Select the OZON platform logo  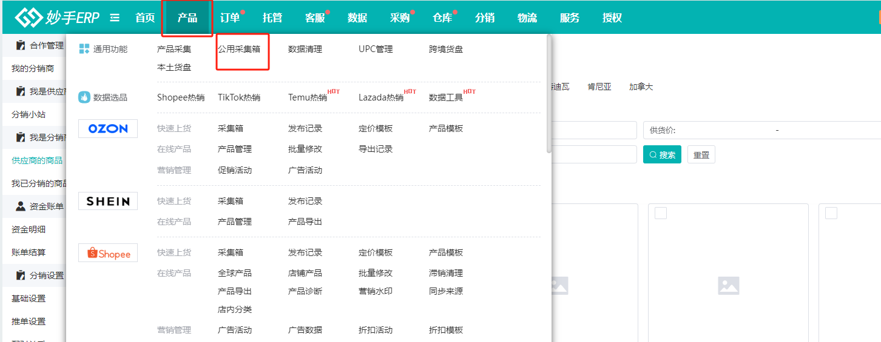click(x=108, y=128)
